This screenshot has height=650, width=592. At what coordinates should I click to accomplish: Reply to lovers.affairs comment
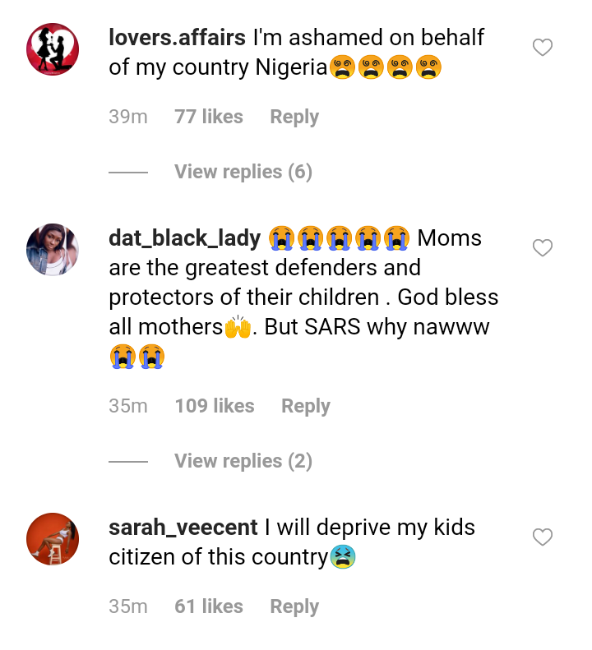pyautogui.click(x=294, y=117)
